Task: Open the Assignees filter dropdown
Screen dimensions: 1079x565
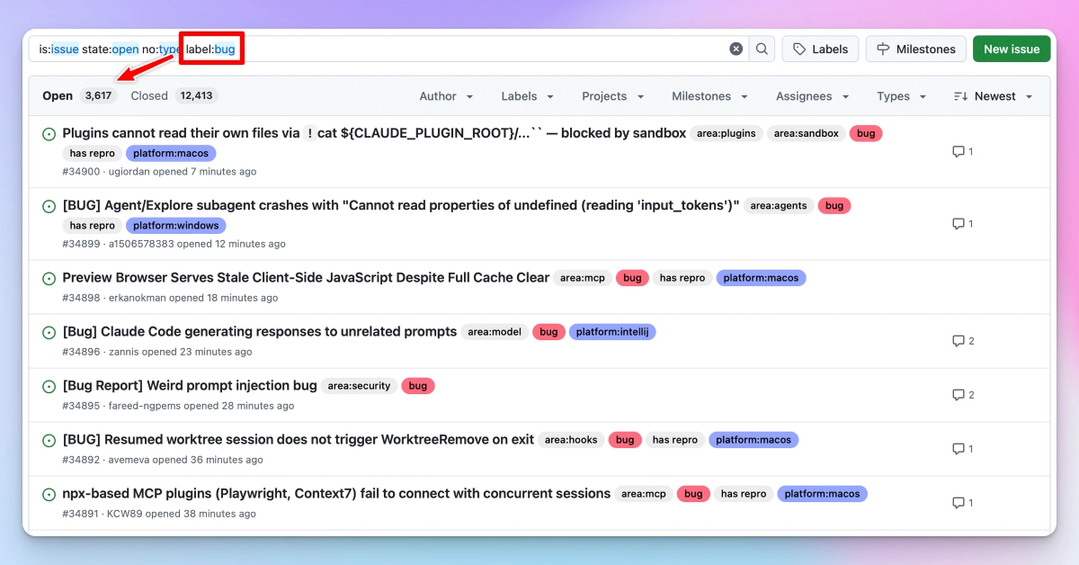Action: tap(811, 95)
